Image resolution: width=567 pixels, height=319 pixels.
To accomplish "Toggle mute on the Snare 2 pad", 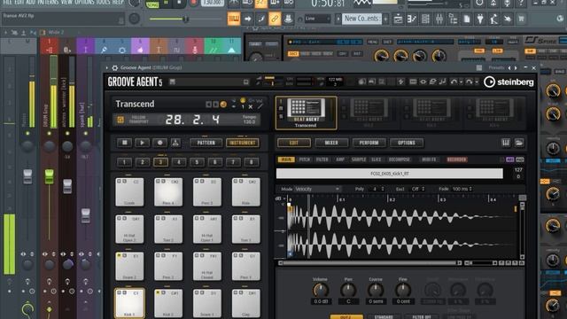I will pyautogui.click(x=119, y=256).
